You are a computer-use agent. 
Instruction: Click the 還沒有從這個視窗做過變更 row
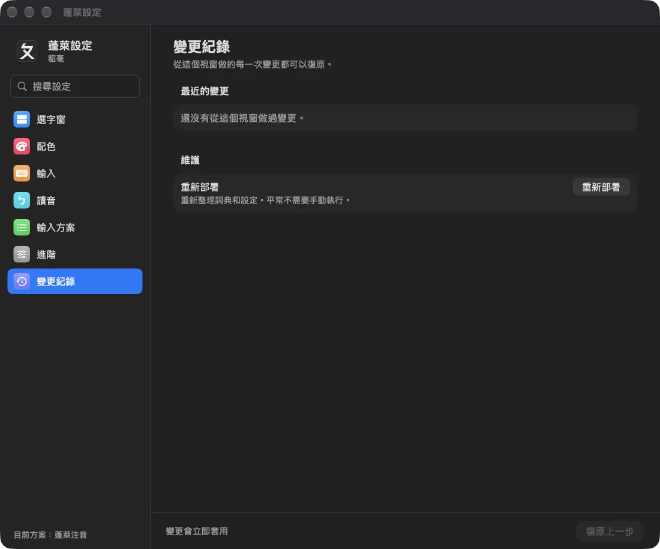pos(405,118)
